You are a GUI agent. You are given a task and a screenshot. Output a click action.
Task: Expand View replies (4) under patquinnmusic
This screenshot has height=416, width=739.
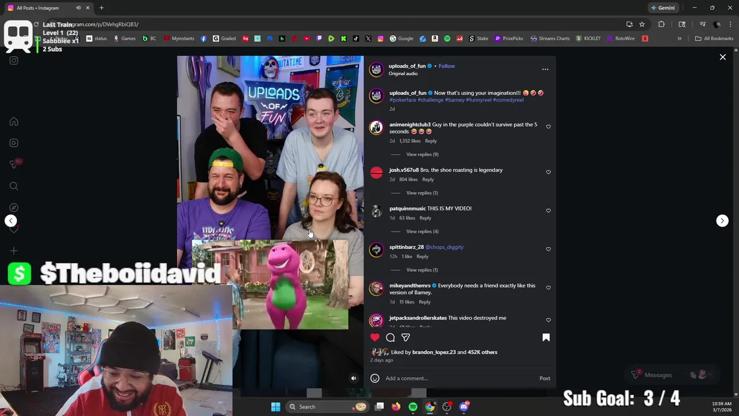[x=422, y=232]
